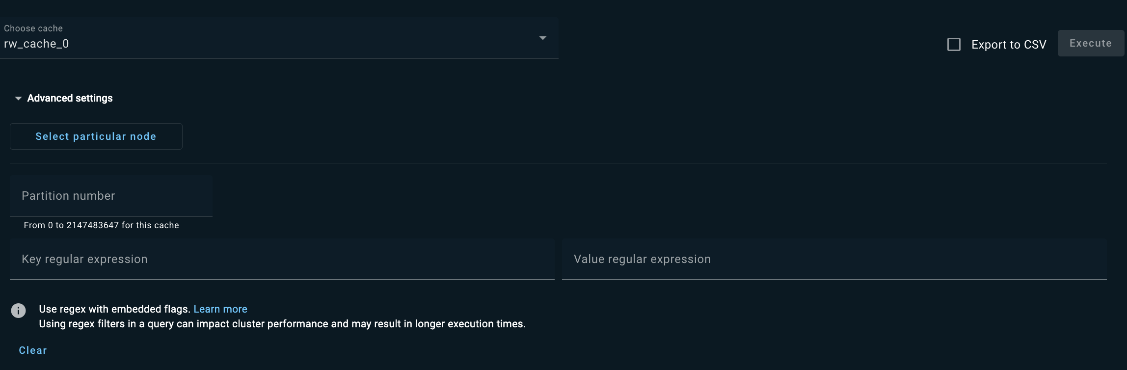Click Select particular node button
The image size is (1127, 370).
pyautogui.click(x=96, y=136)
